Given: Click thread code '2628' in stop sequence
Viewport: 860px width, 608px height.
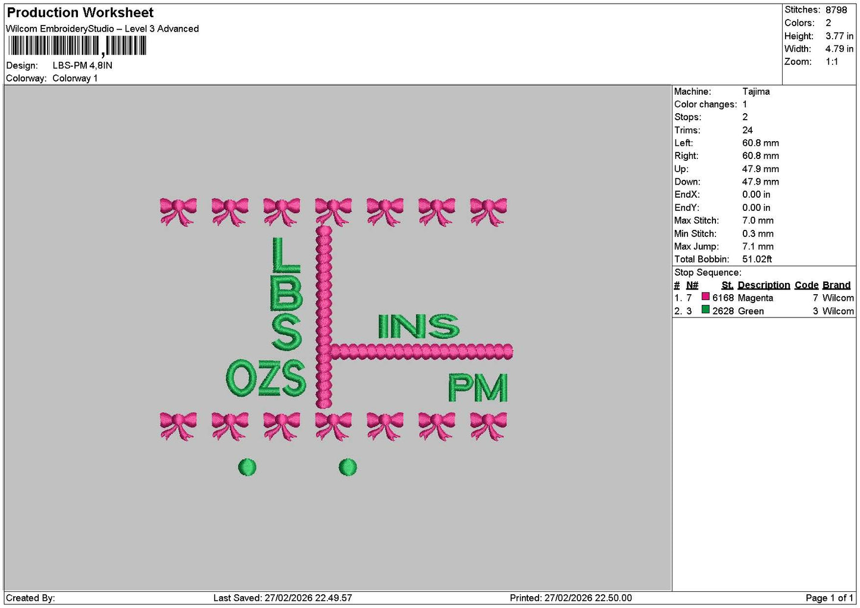Looking at the screenshot, I should (x=723, y=311).
